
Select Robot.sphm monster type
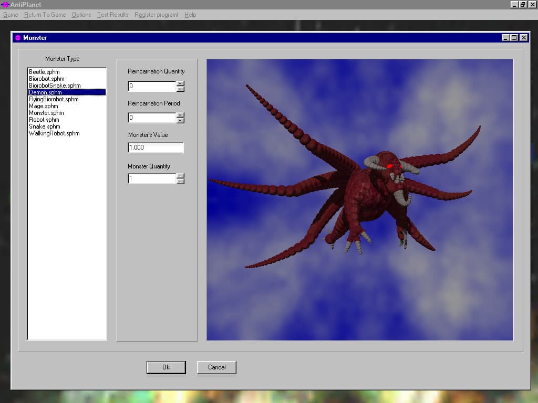click(67, 120)
